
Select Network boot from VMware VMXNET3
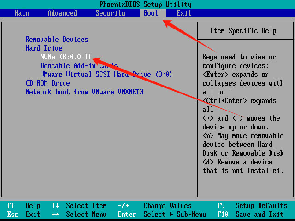click(x=85, y=92)
